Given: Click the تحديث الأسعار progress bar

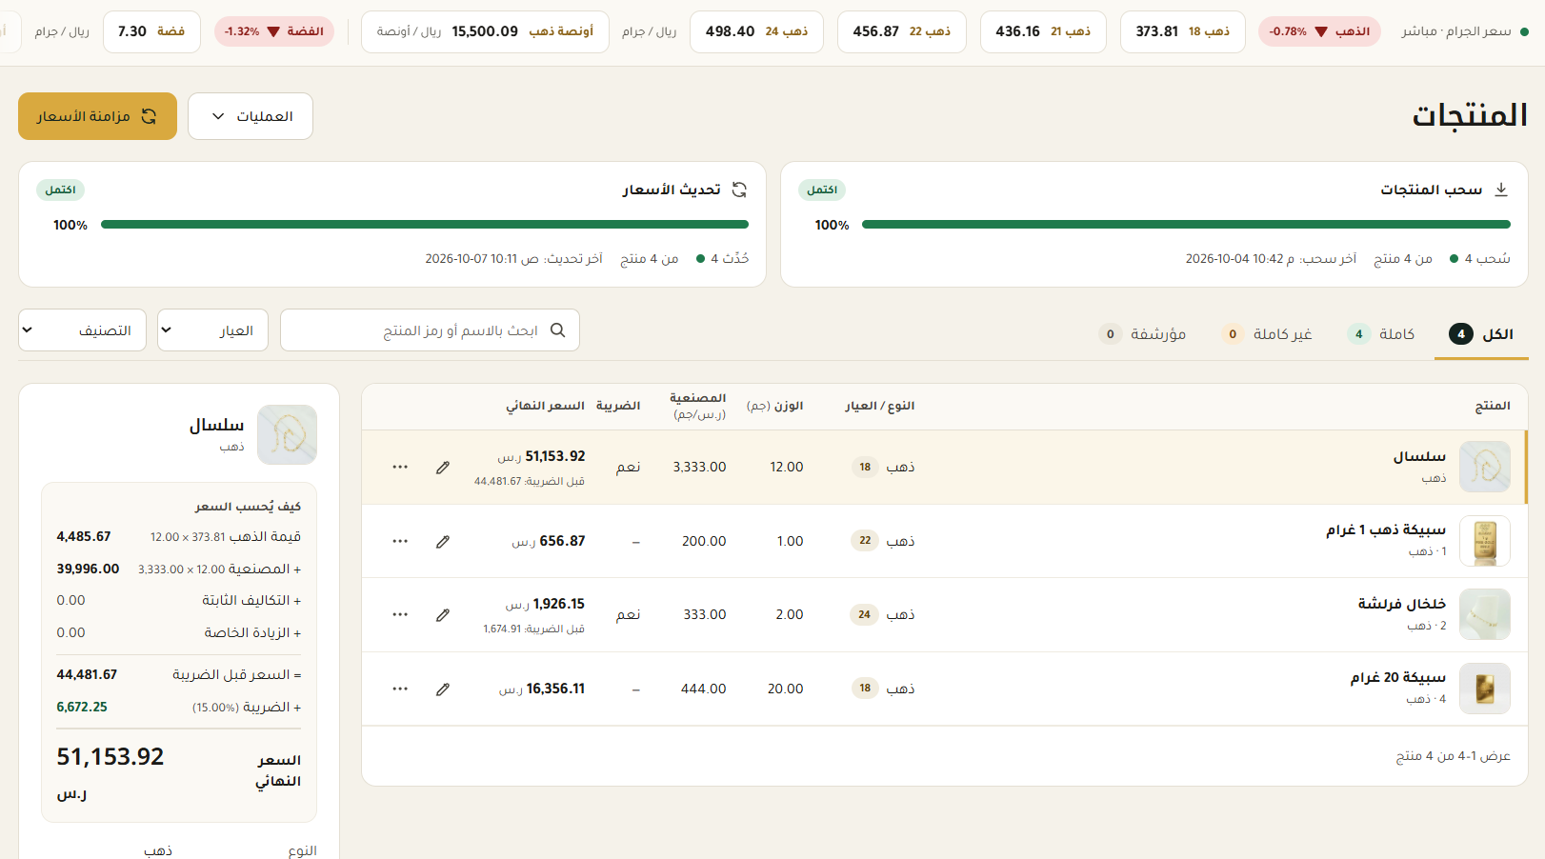Looking at the screenshot, I should [425, 225].
